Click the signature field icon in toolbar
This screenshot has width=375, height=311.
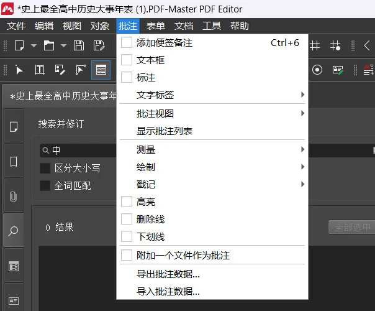tap(338, 70)
